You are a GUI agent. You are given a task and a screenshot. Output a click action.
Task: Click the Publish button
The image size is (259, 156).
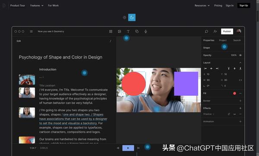[227, 31]
